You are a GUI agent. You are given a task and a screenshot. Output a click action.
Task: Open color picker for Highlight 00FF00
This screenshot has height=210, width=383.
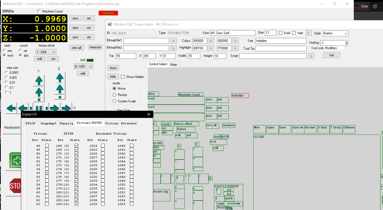point(211,48)
